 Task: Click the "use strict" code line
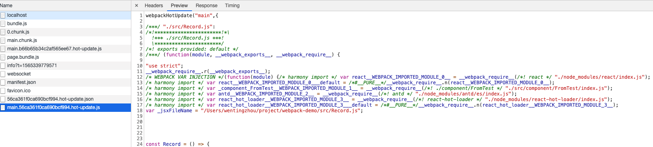click(164, 66)
